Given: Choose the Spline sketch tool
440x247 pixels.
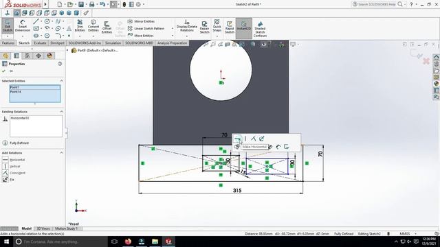Looking at the screenshot, I should [58, 21].
